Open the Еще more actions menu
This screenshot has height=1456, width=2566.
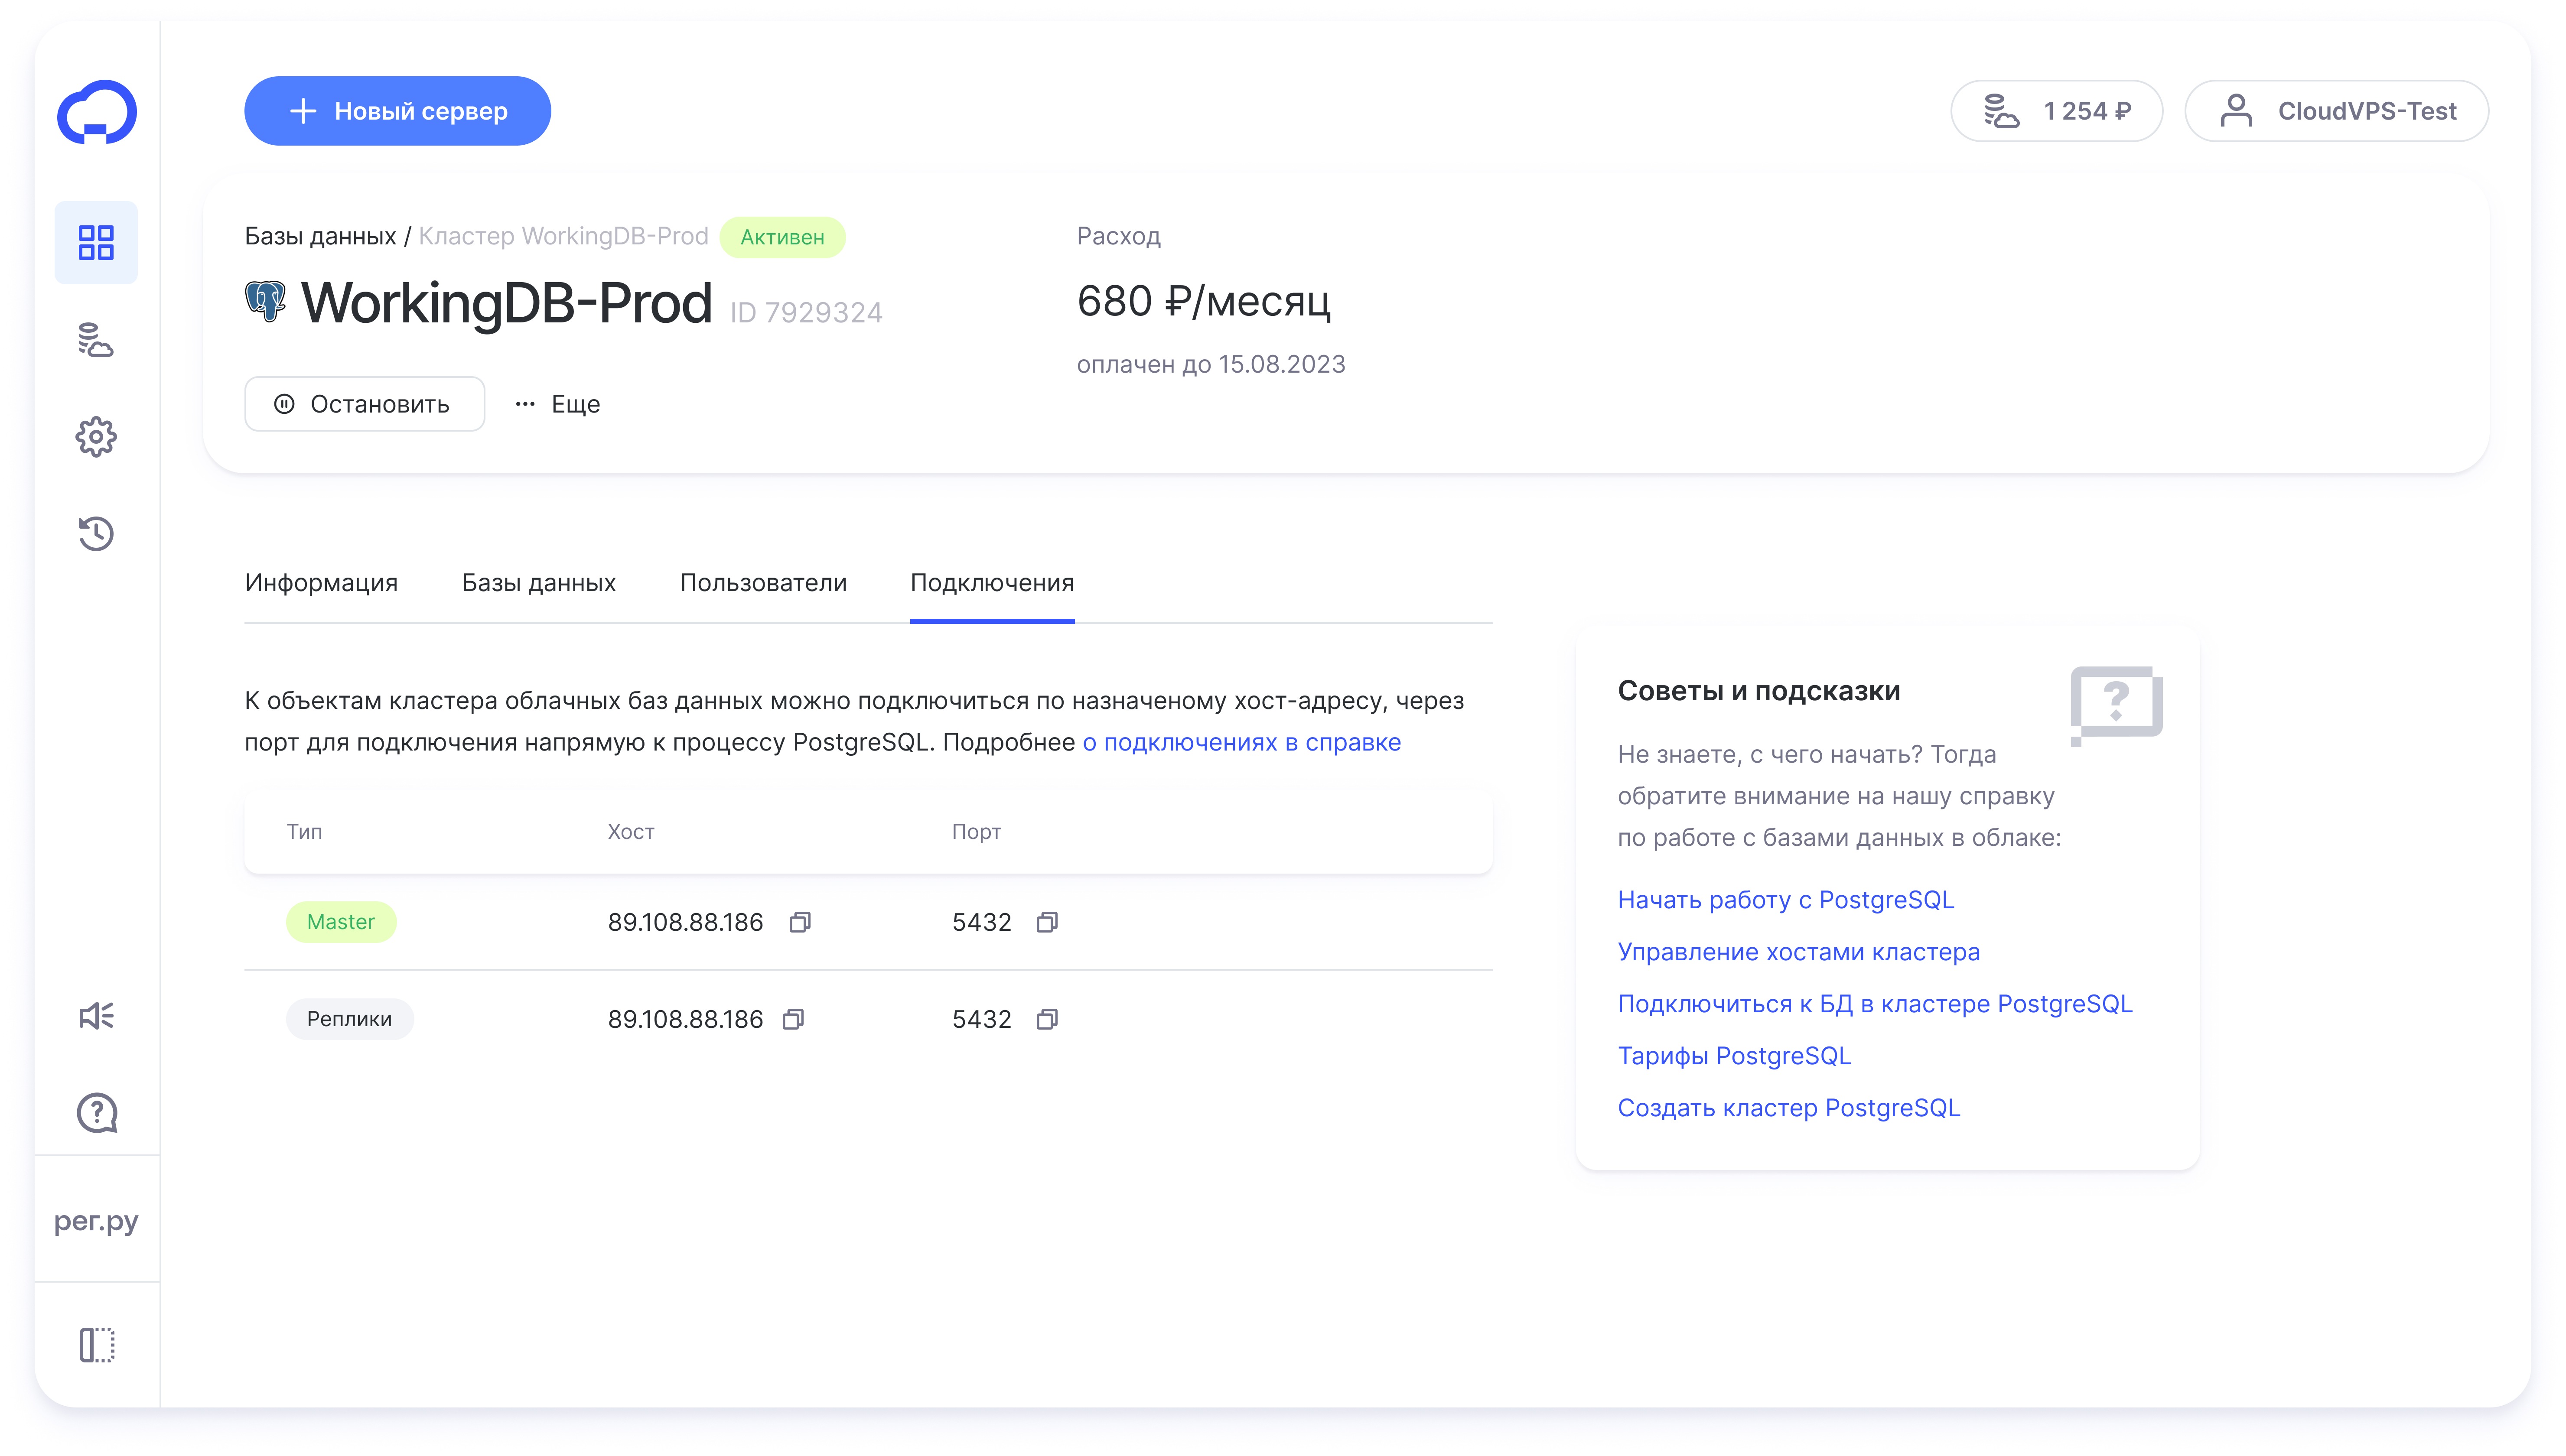(558, 404)
